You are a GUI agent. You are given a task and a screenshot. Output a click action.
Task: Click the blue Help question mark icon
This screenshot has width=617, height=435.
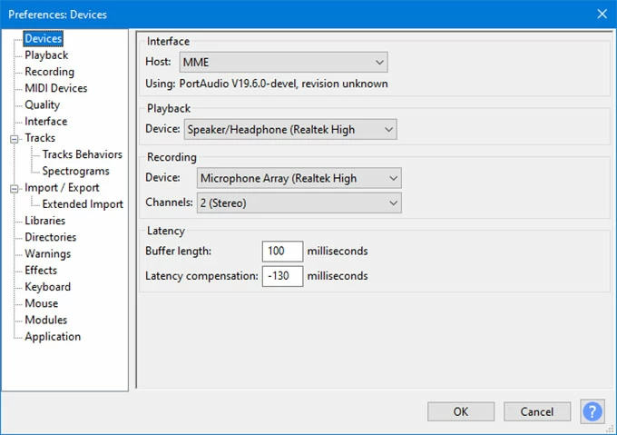(593, 411)
